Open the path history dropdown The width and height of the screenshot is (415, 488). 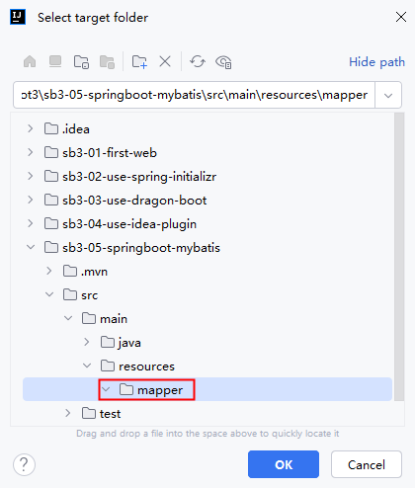(x=388, y=95)
